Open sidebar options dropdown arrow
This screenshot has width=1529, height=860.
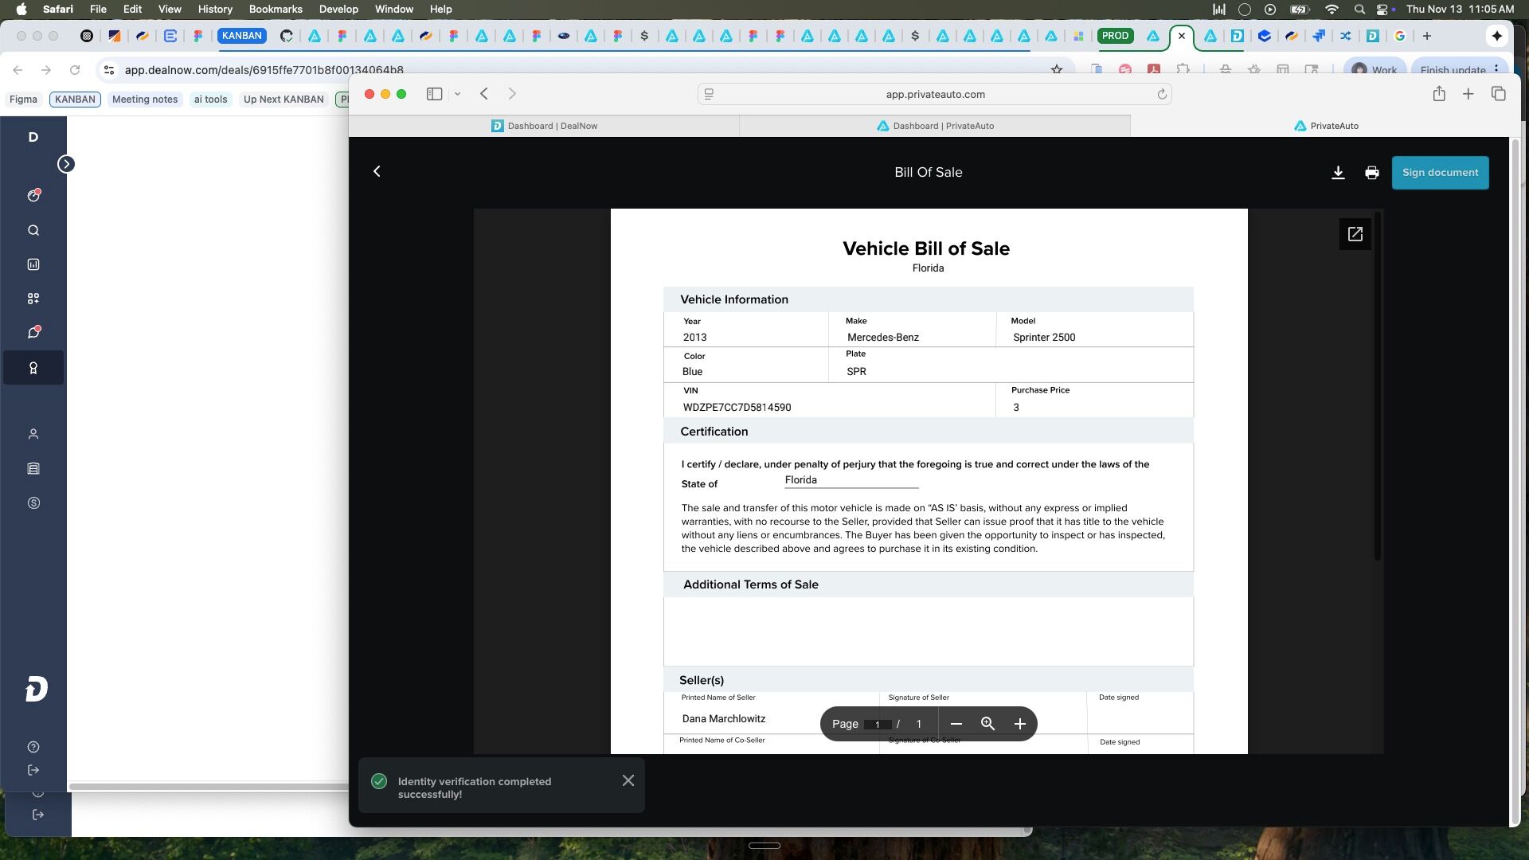457,94
